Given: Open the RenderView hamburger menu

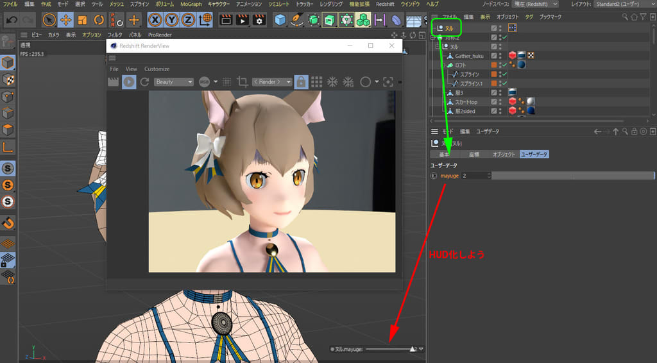Looking at the screenshot, I should (x=112, y=58).
